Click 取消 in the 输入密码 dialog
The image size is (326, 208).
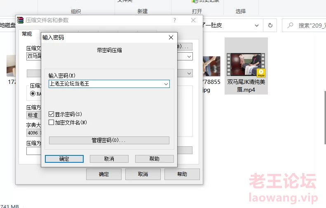pyautogui.click(x=109, y=159)
